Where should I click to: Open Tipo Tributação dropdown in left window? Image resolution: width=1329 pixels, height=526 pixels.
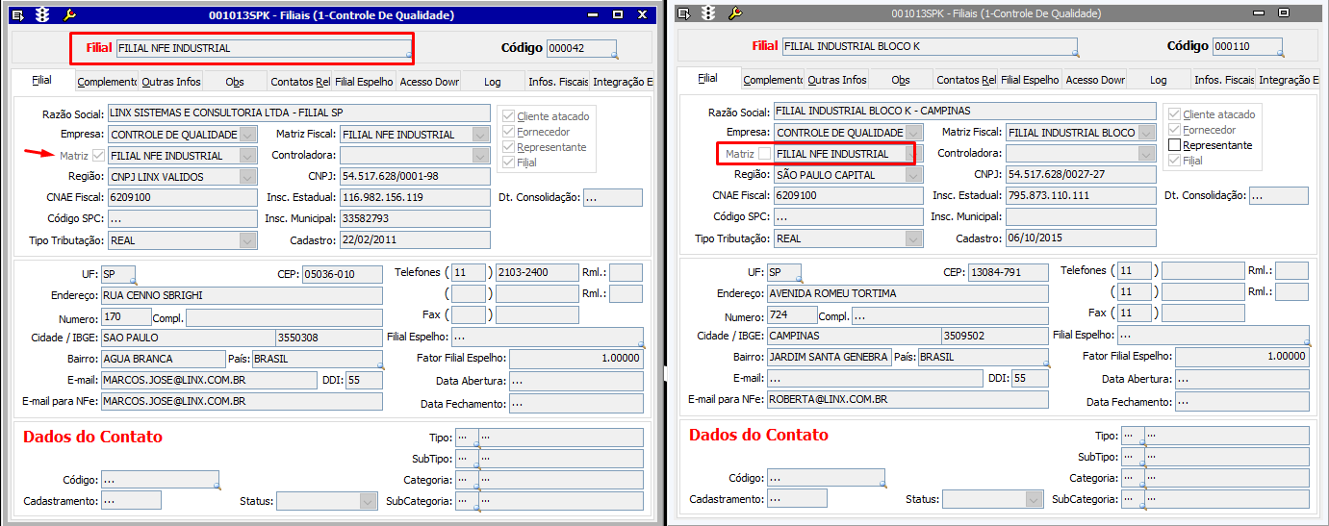coord(248,240)
